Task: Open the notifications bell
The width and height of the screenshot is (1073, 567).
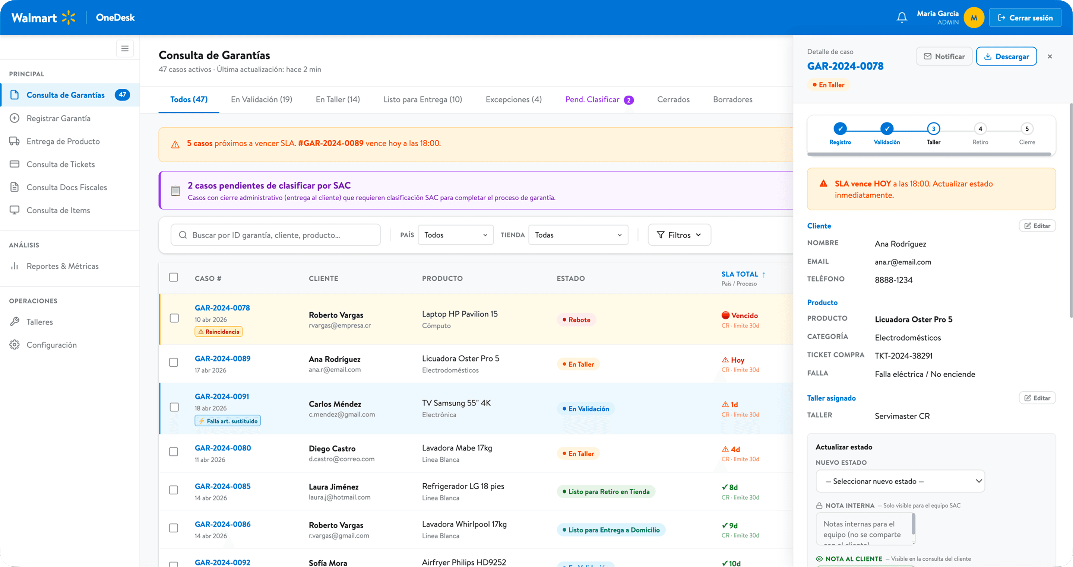Action: pos(902,17)
